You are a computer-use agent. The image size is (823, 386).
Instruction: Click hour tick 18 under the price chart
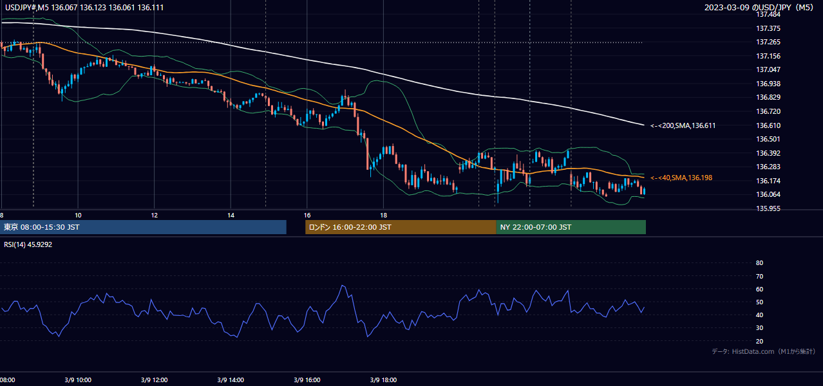(x=383, y=215)
